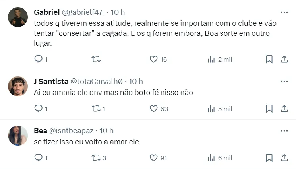
Task: Like J Santista's tweet with 63 likes
Action: coord(154,109)
